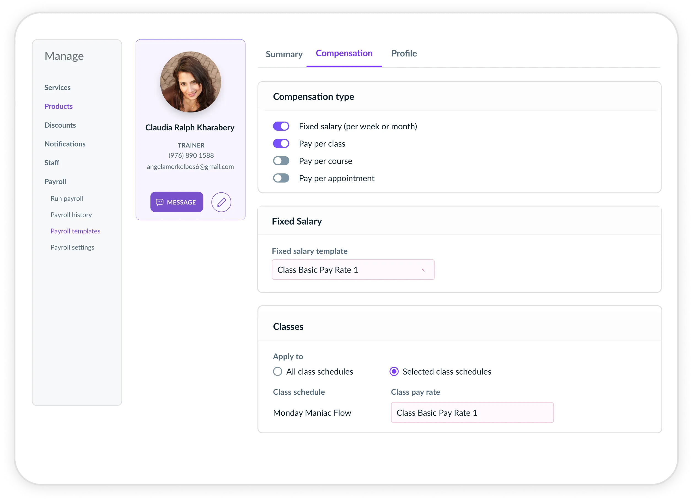Screen dimensions: 691x500
Task: Open the Fixed salary template dropdown
Action: (x=353, y=270)
